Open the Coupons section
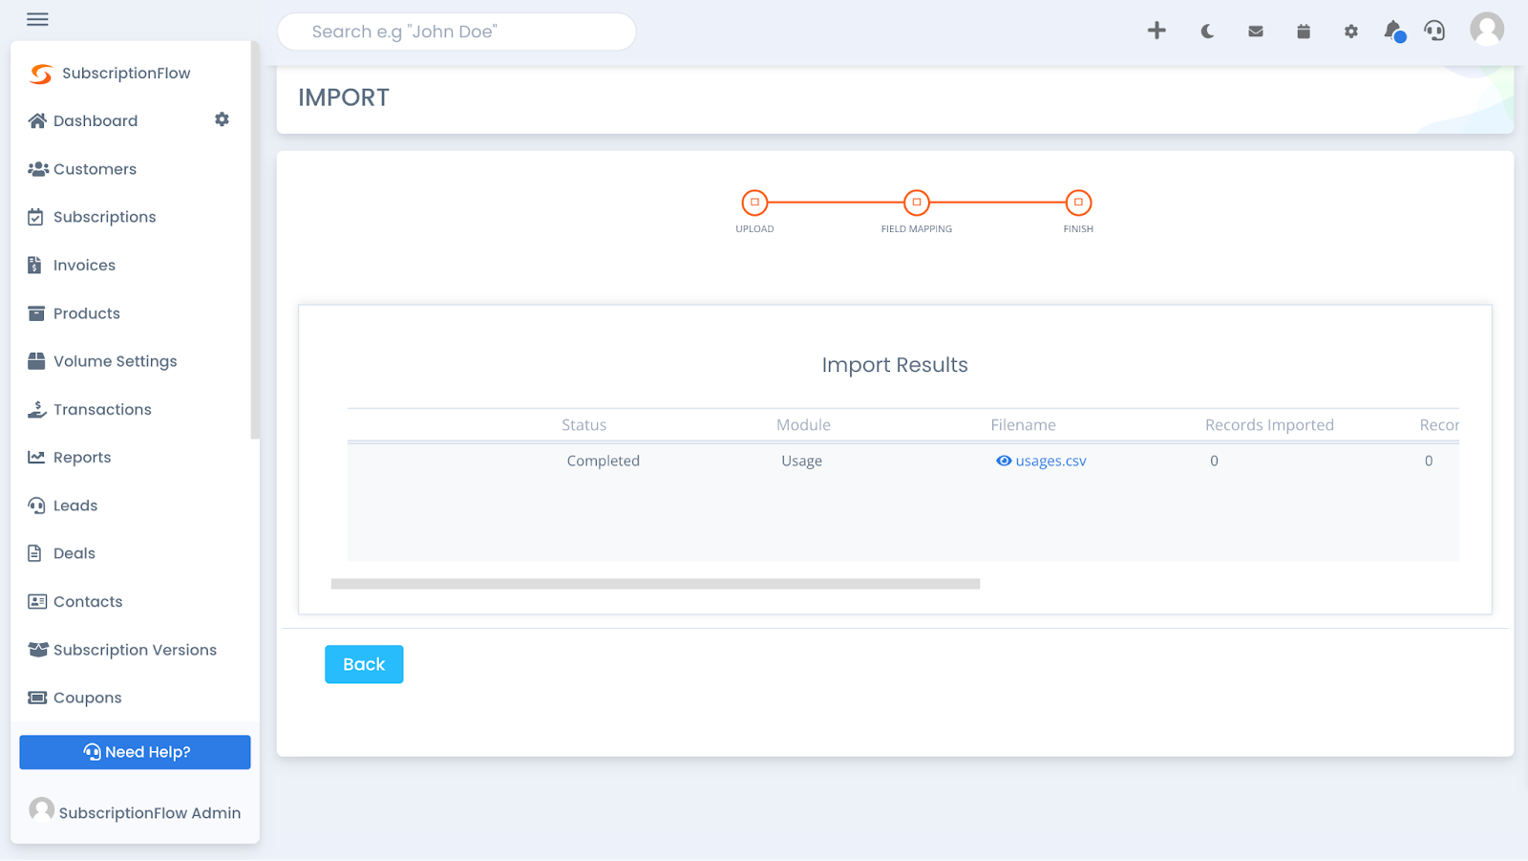Screen dimensions: 1528x861 [x=87, y=697]
